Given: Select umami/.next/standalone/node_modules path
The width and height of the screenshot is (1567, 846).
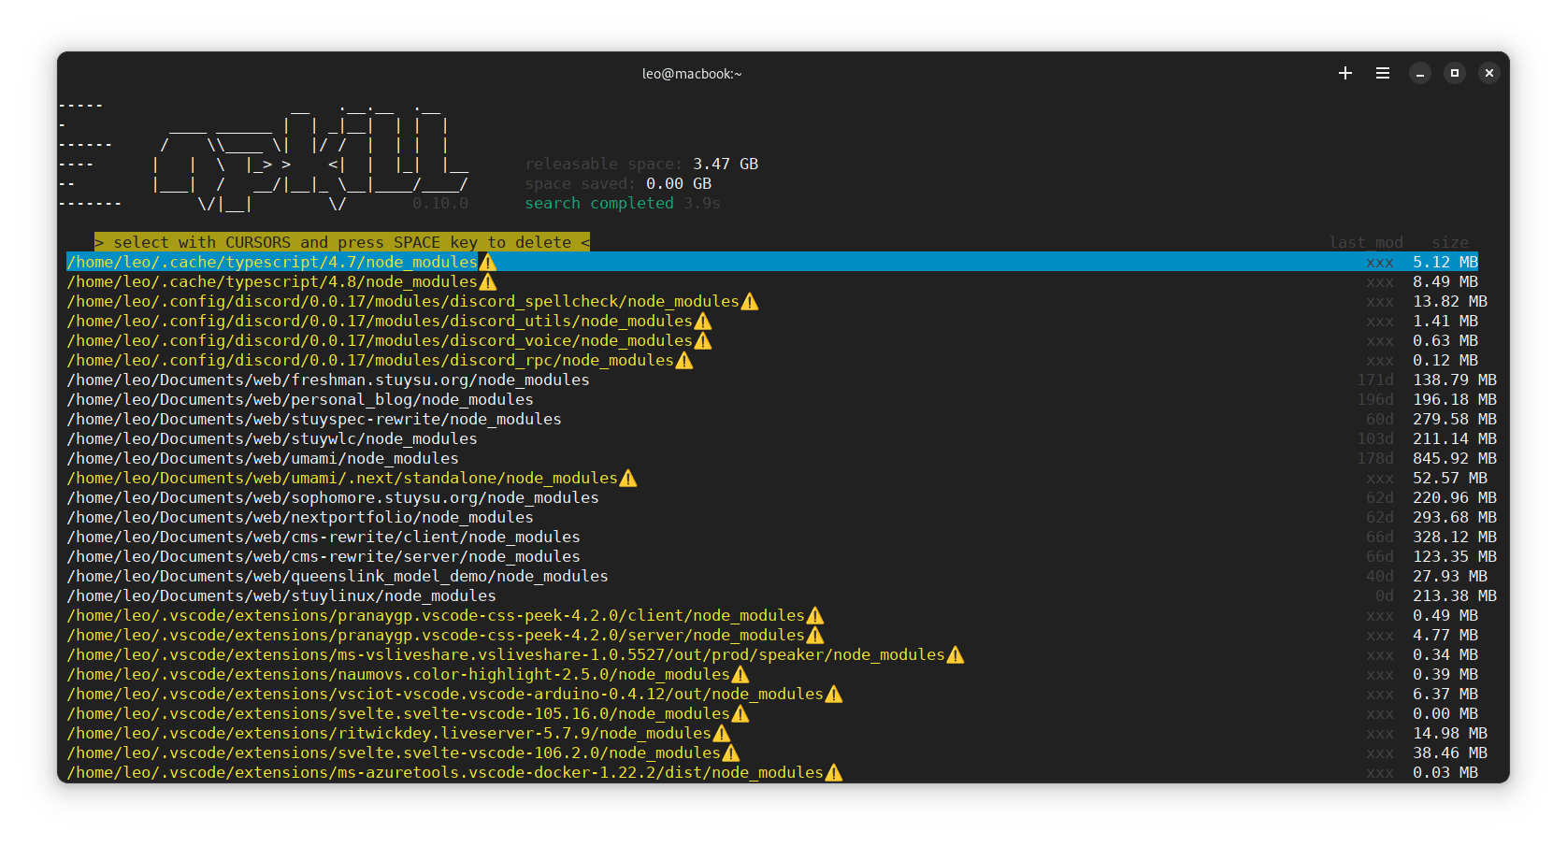Looking at the screenshot, I should (x=342, y=479).
